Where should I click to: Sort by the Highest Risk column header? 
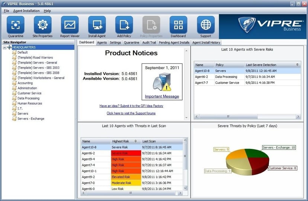coord(125,141)
